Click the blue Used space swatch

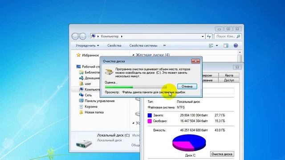(x=150, y=115)
